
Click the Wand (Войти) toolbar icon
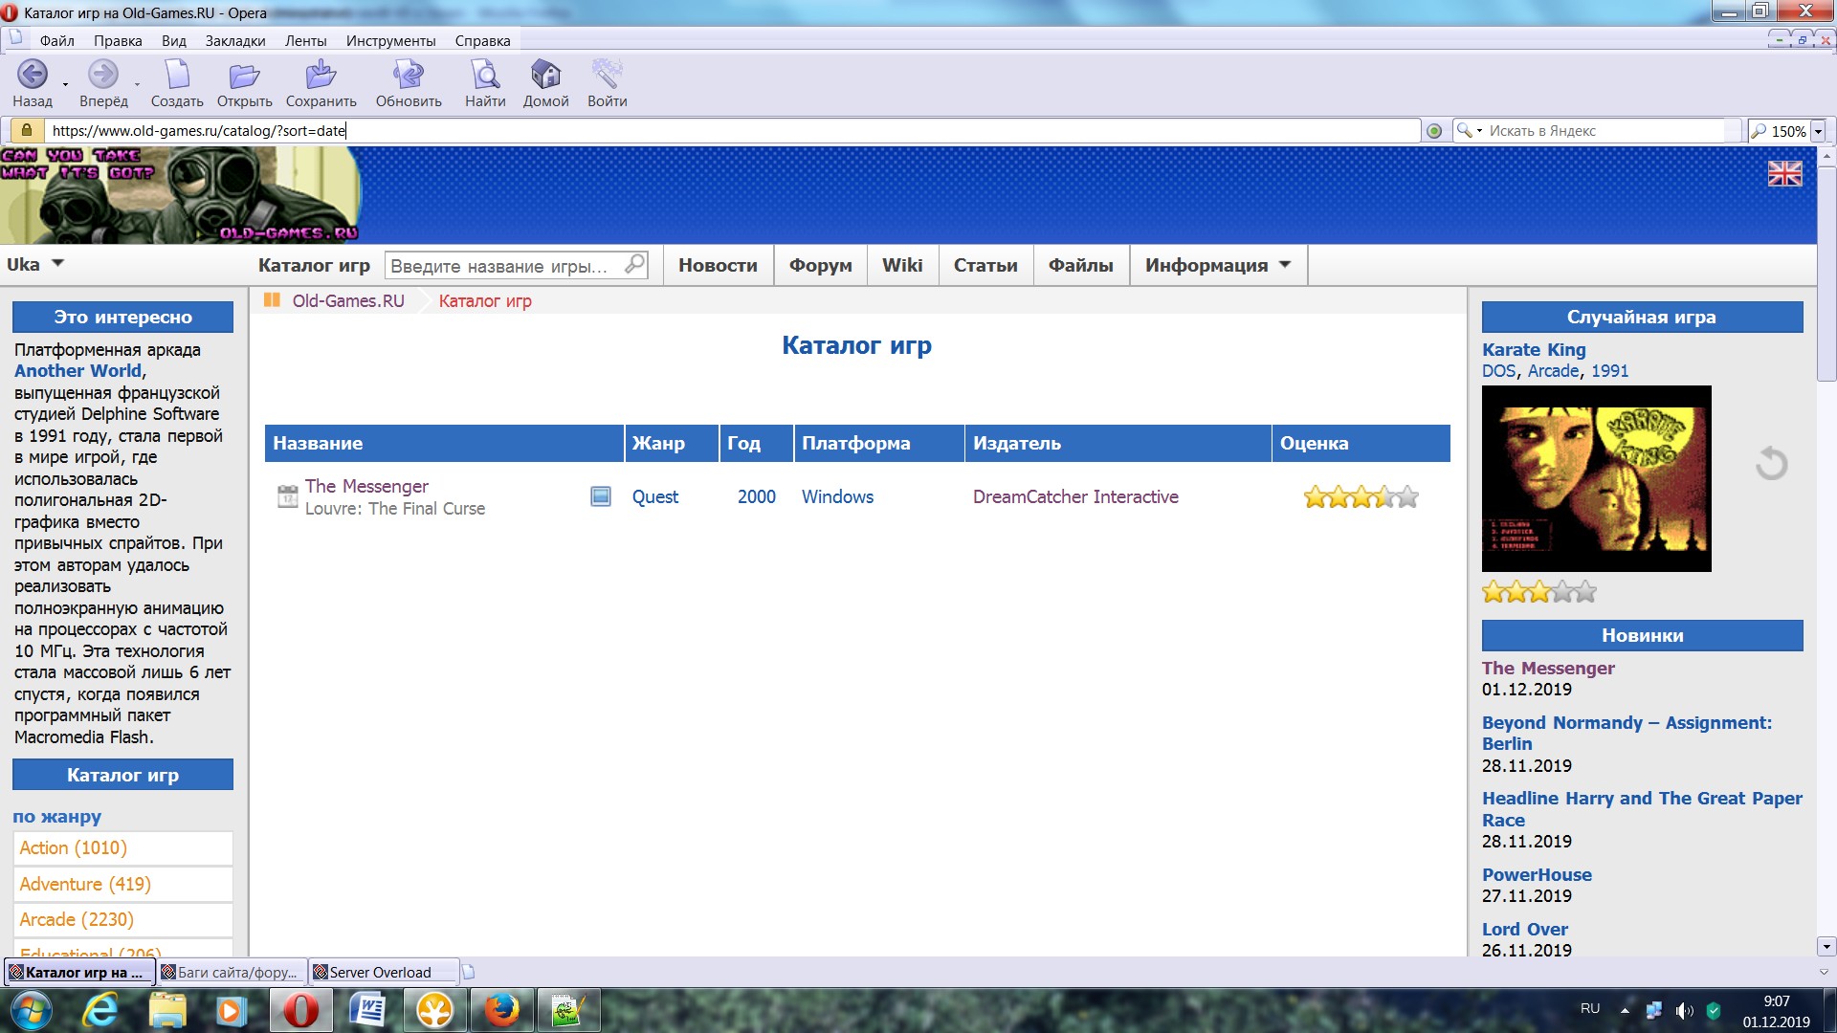tap(607, 75)
